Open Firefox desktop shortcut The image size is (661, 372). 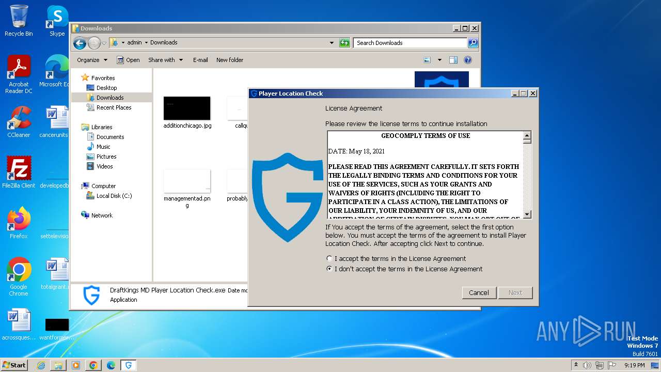[19, 223]
